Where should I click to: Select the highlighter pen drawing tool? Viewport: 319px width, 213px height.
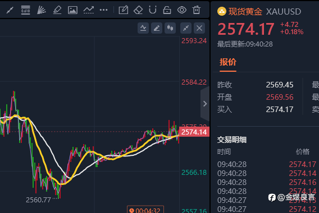click(x=57, y=10)
